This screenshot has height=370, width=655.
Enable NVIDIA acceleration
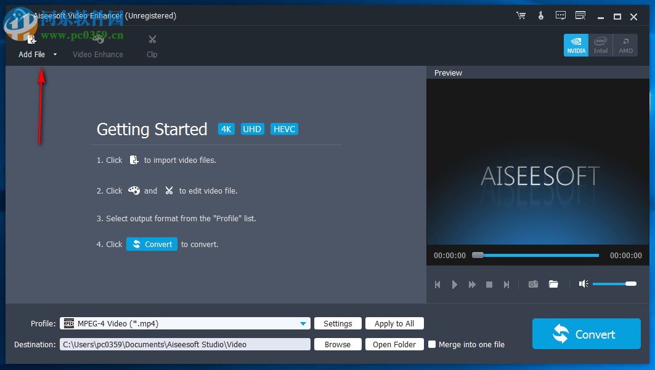tap(576, 45)
